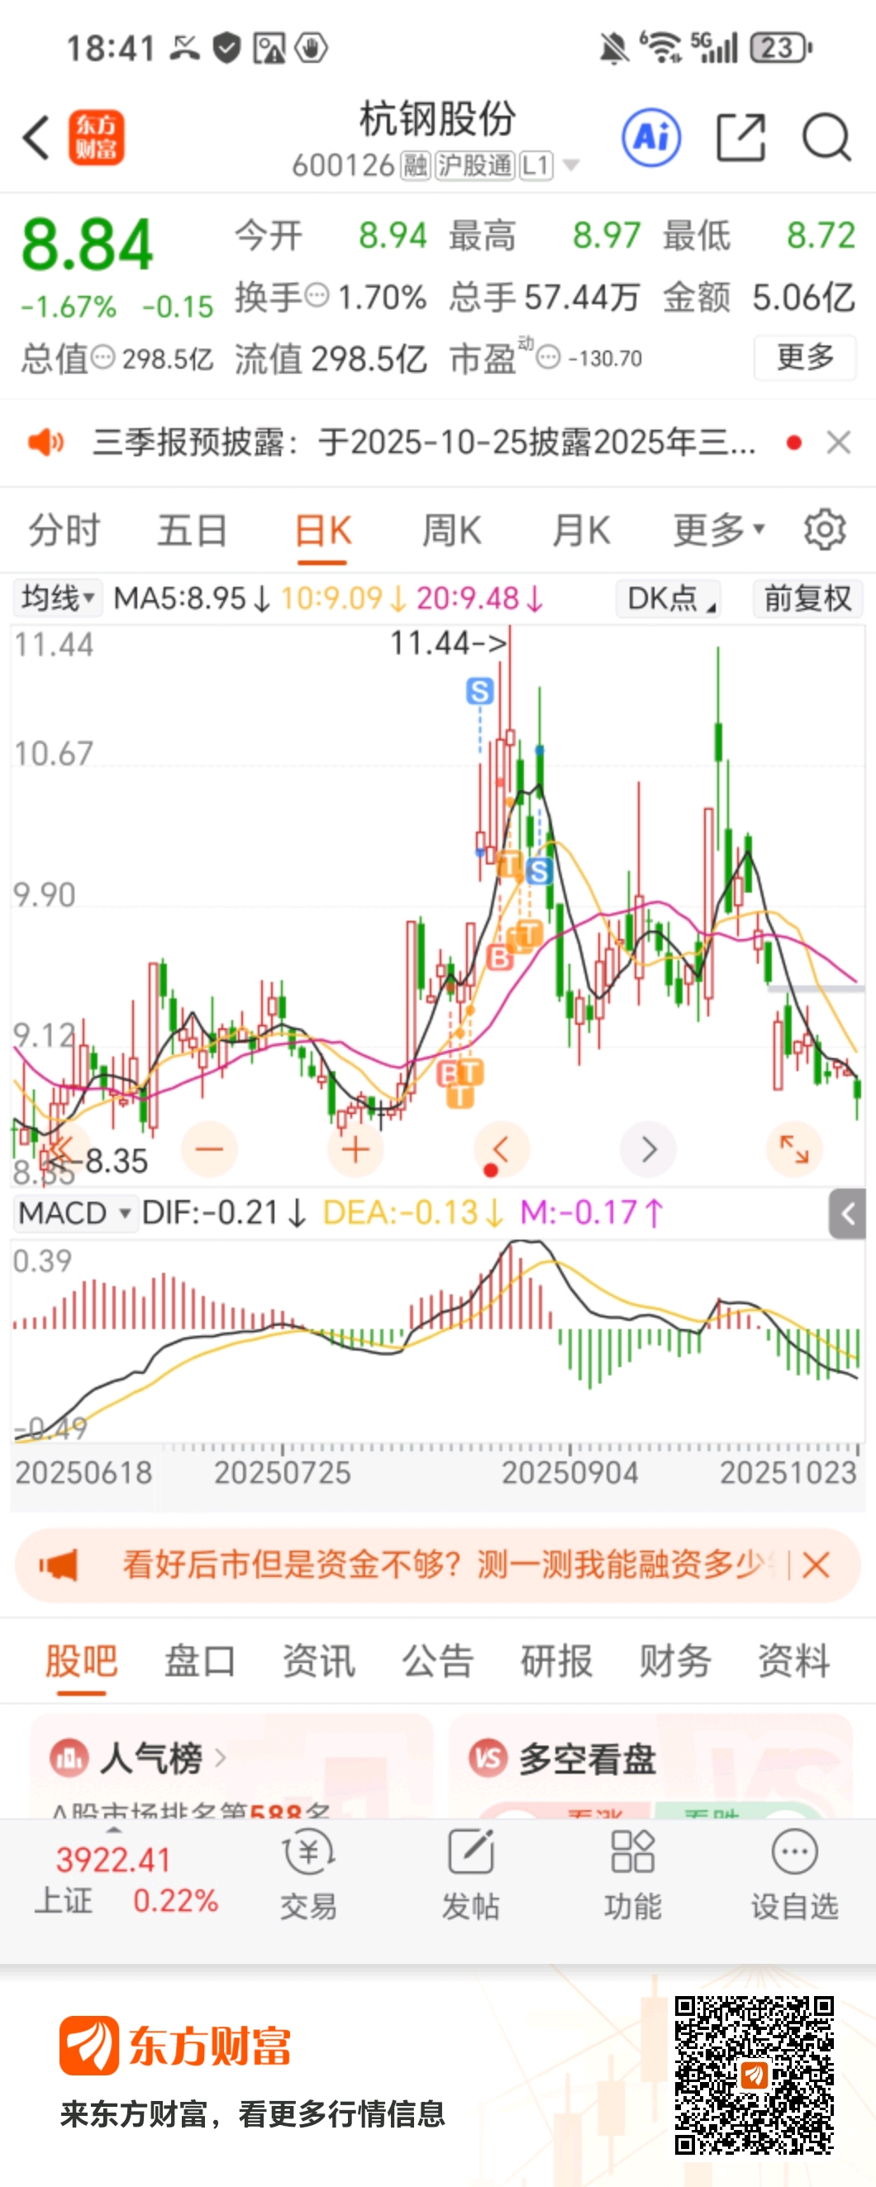
Task: Switch to 分时 tab
Action: point(64,531)
